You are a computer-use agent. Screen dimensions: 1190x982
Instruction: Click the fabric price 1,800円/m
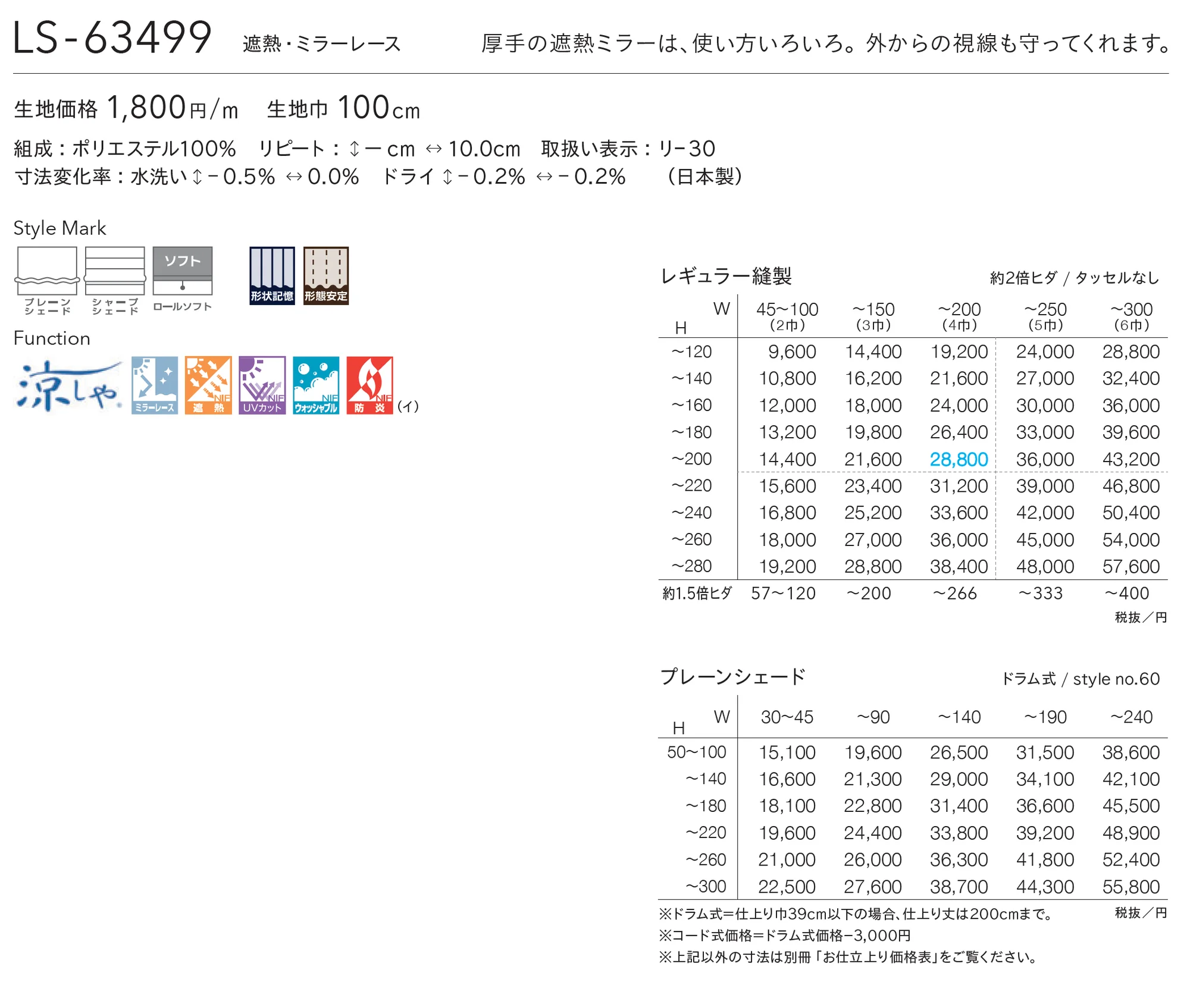(x=126, y=108)
